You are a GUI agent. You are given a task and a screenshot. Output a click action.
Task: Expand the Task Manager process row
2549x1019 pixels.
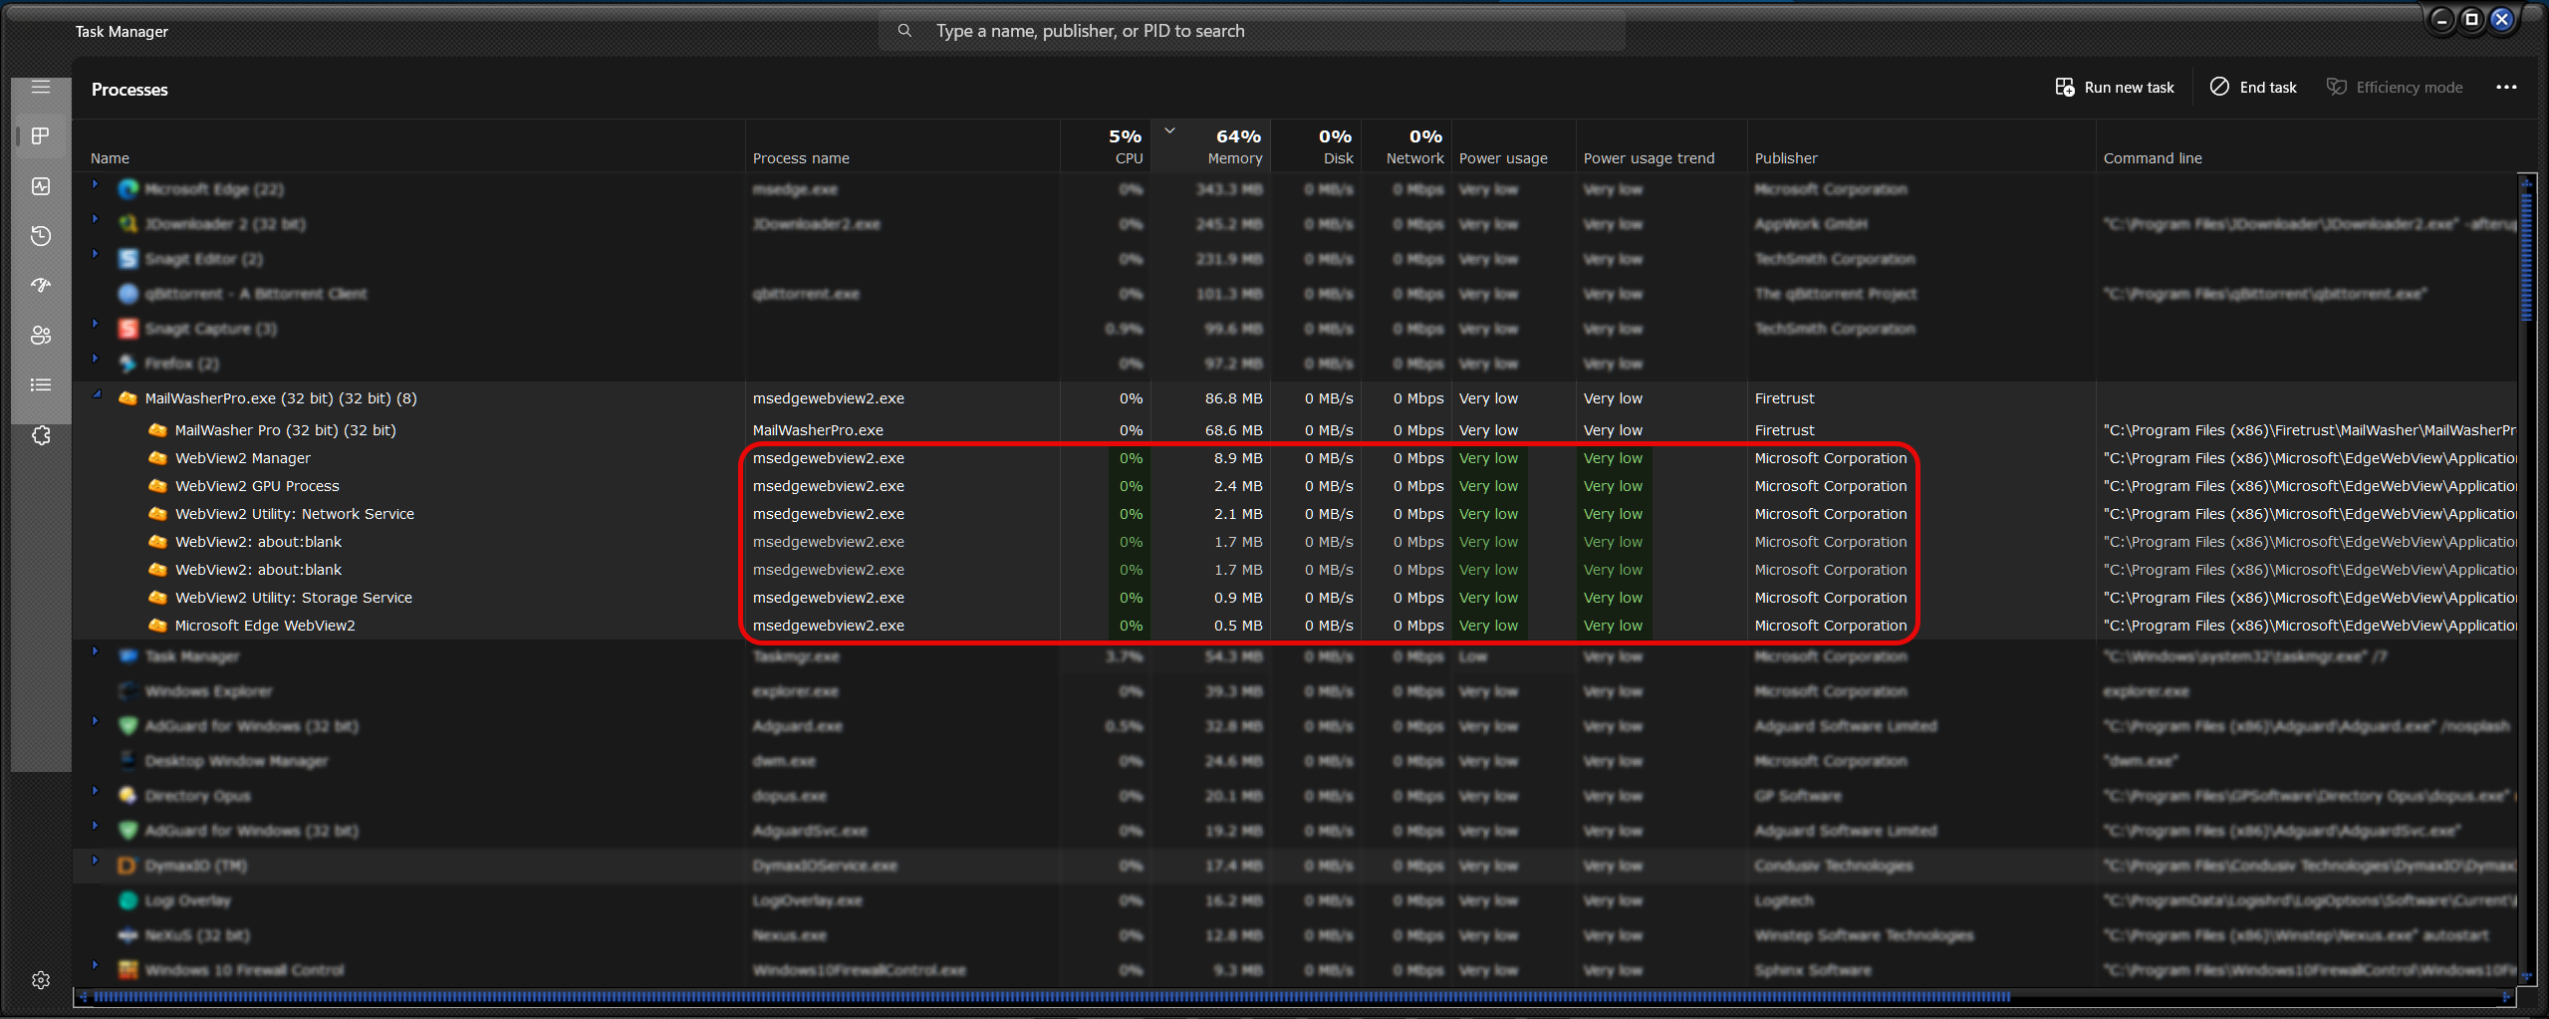tap(96, 651)
